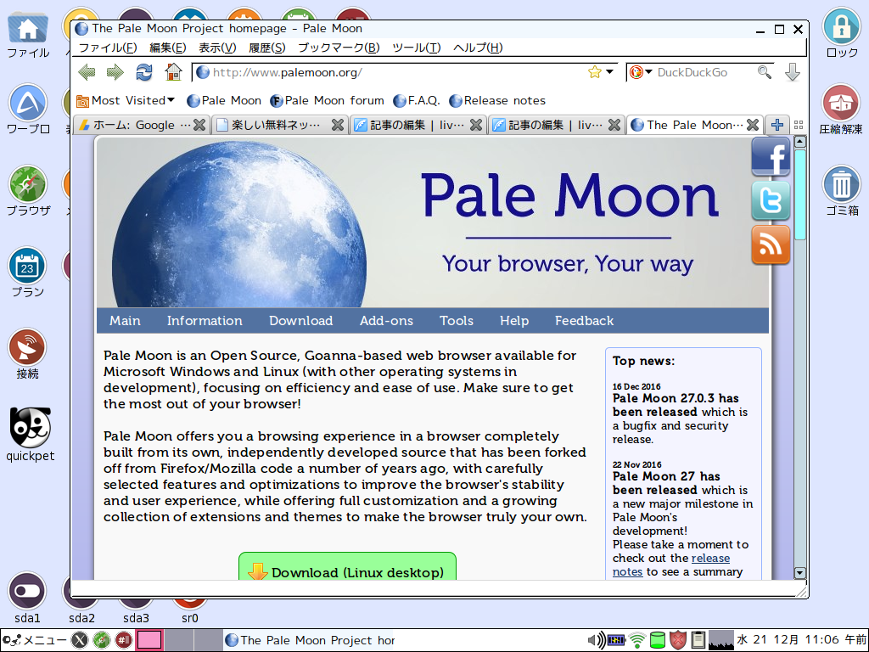Click the Facebook icon on the page

[x=771, y=157]
